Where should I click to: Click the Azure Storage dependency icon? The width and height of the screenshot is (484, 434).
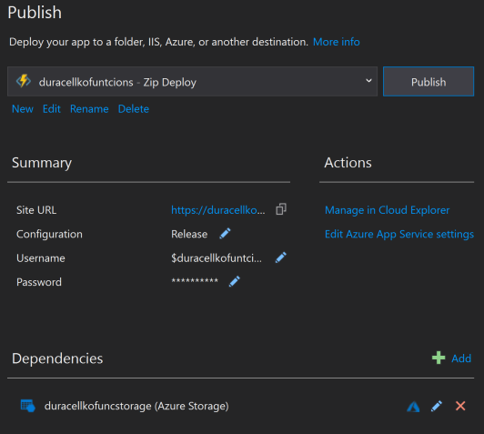(x=28, y=406)
